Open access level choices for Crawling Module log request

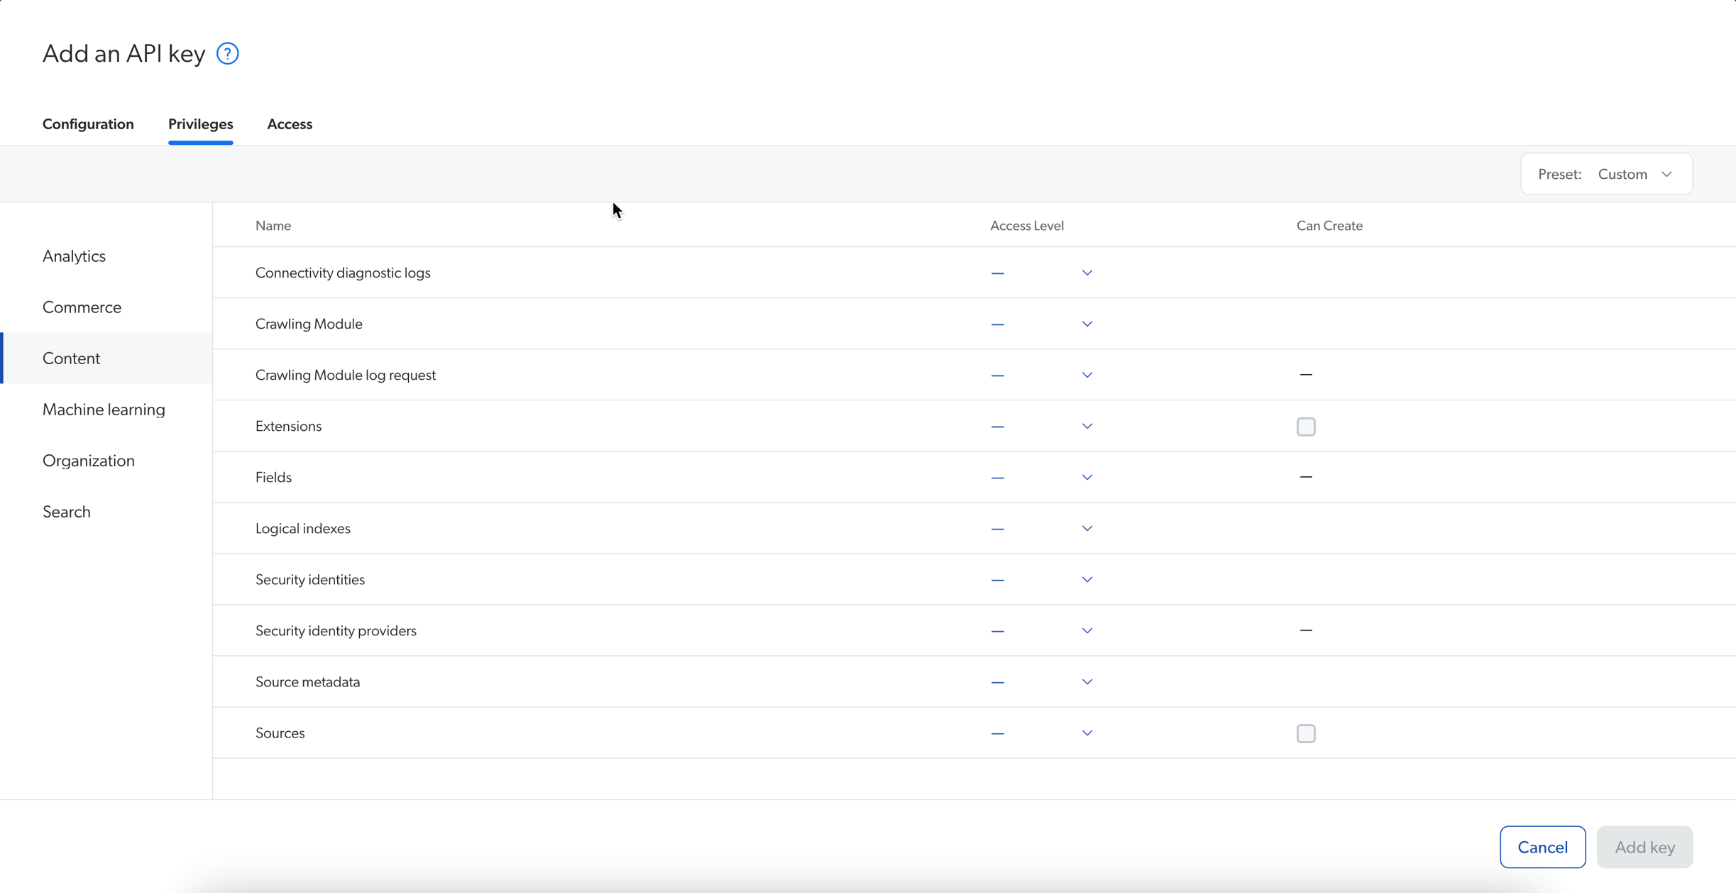(x=1087, y=375)
